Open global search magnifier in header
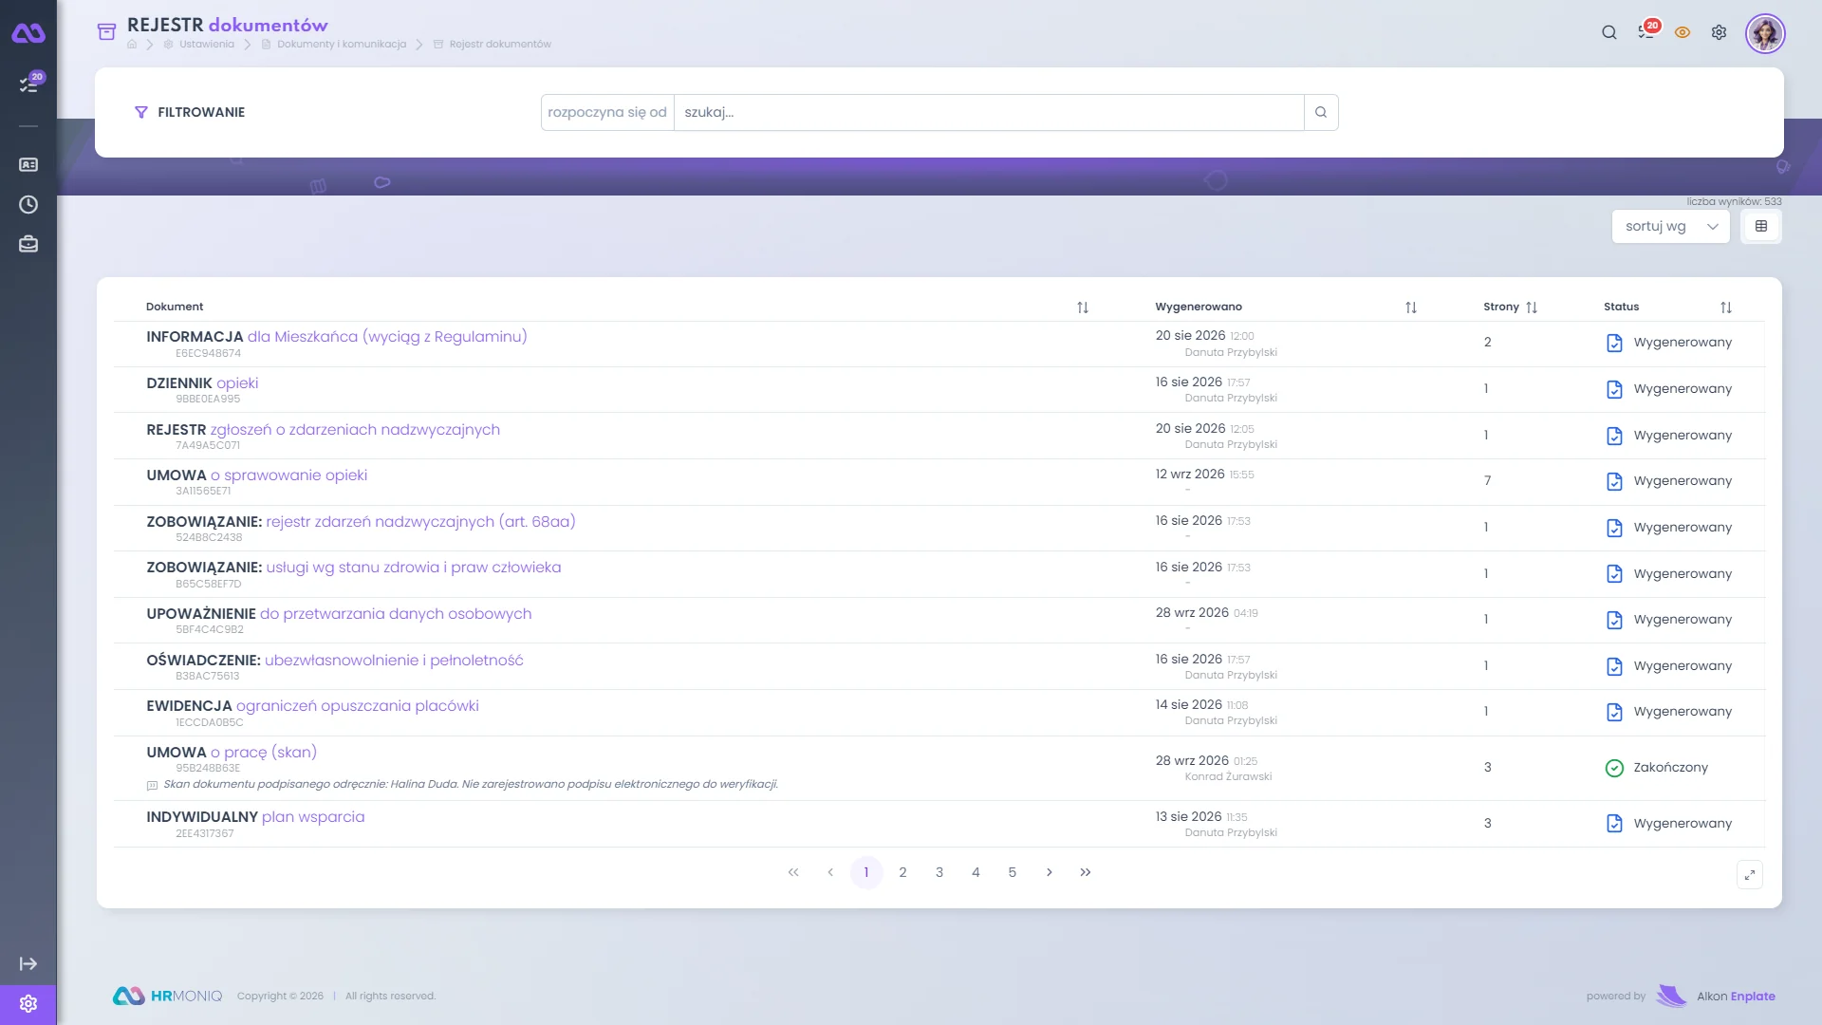 [1609, 32]
